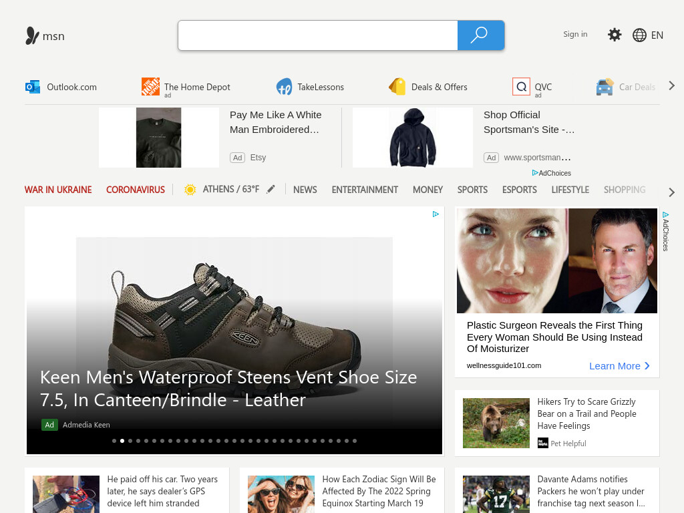Image resolution: width=684 pixels, height=513 pixels.
Task: Click the weather sun icon
Action: coord(190,190)
